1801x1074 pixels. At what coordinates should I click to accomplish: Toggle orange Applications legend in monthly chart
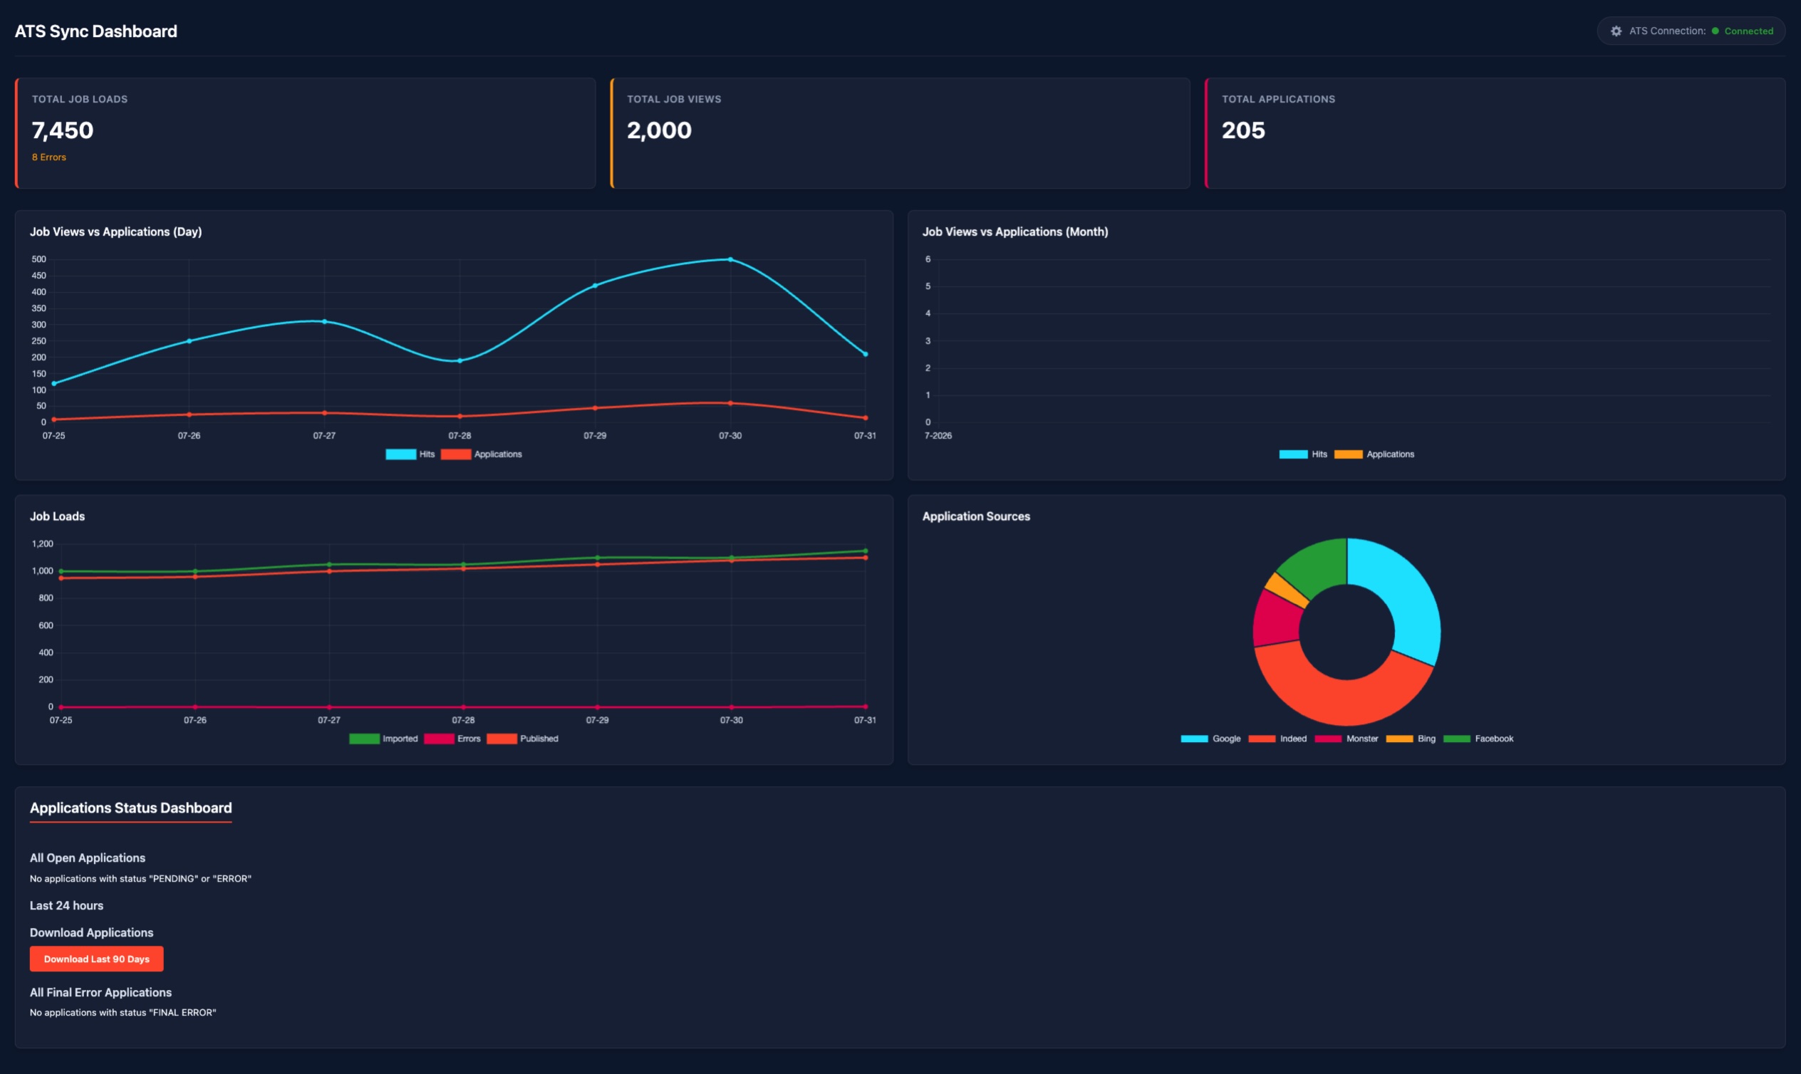(1374, 454)
